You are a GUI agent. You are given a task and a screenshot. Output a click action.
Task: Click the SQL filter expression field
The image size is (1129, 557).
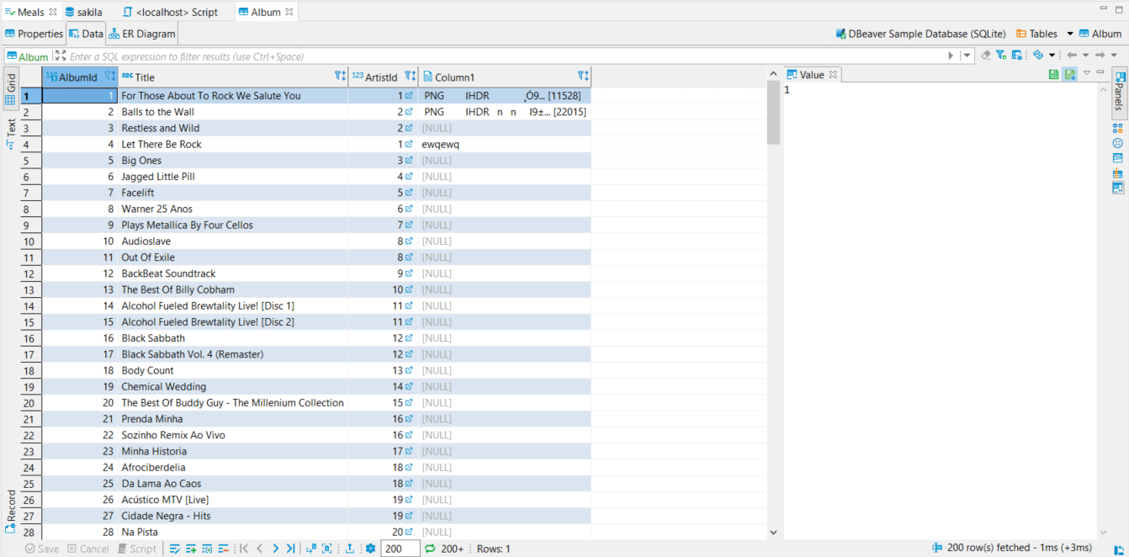[x=505, y=56]
